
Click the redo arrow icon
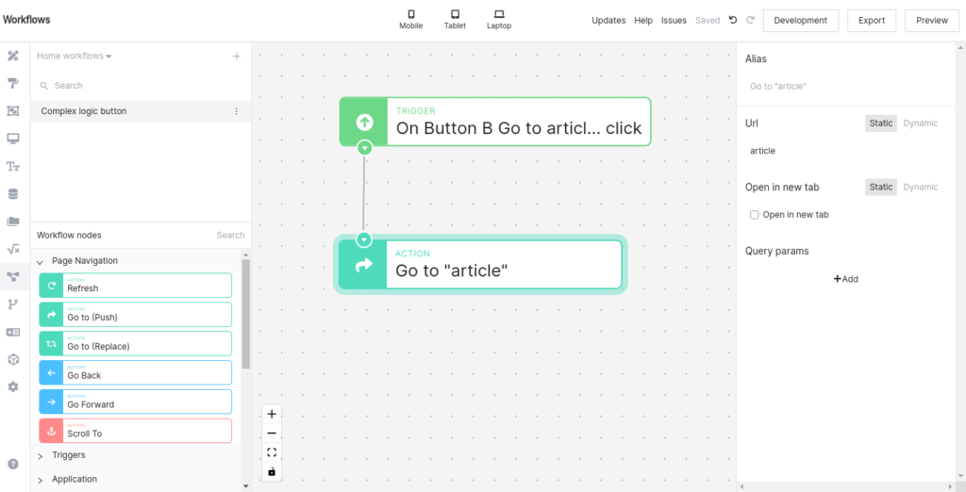pos(750,20)
